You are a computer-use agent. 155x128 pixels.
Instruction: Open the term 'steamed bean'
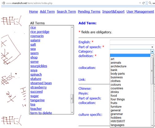[41, 83]
